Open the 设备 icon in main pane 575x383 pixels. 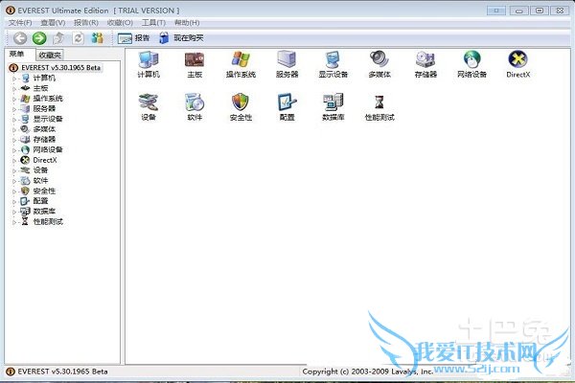[149, 107]
